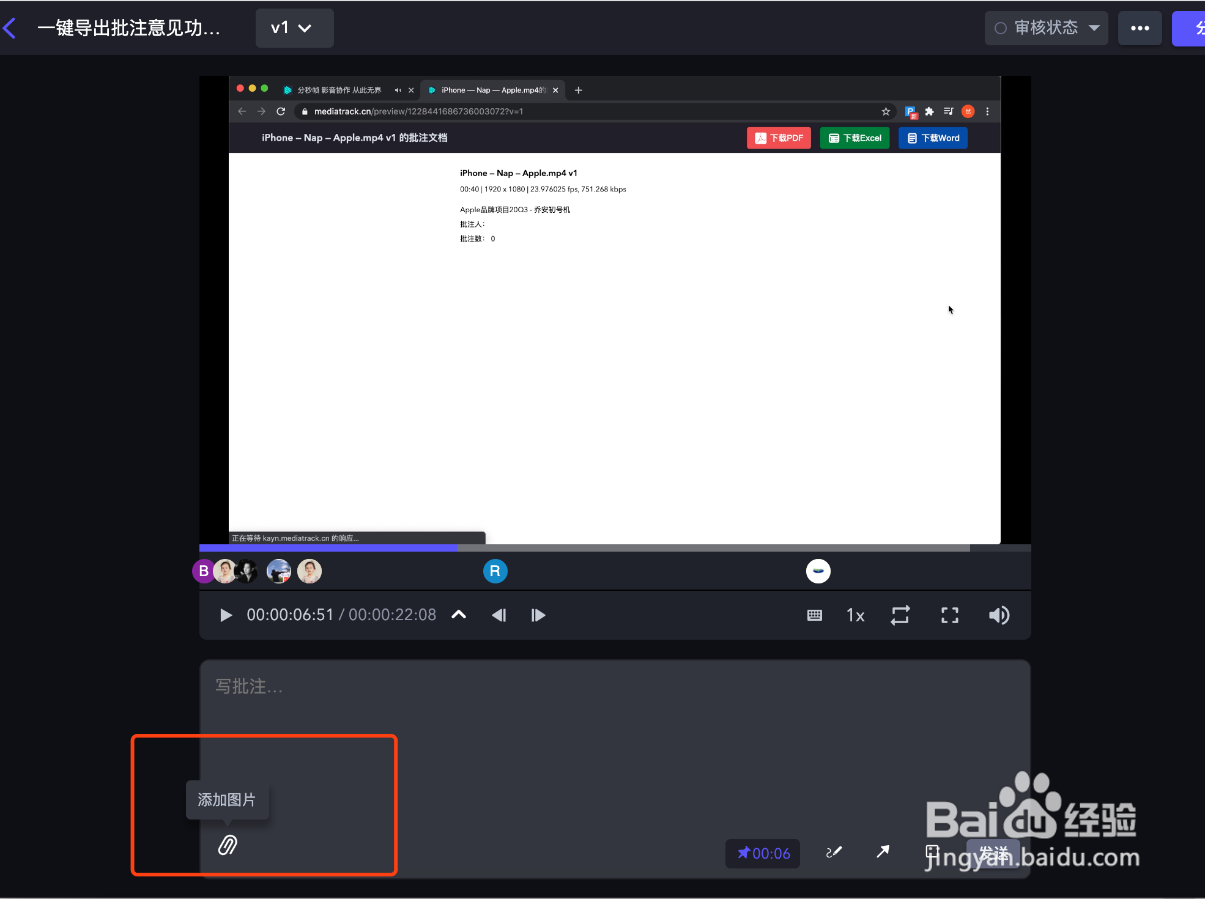Play the video
1205x899 pixels.
coord(226,615)
